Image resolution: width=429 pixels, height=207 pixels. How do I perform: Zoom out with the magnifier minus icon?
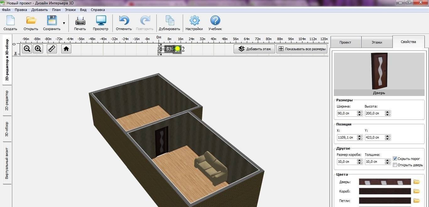pos(27,49)
